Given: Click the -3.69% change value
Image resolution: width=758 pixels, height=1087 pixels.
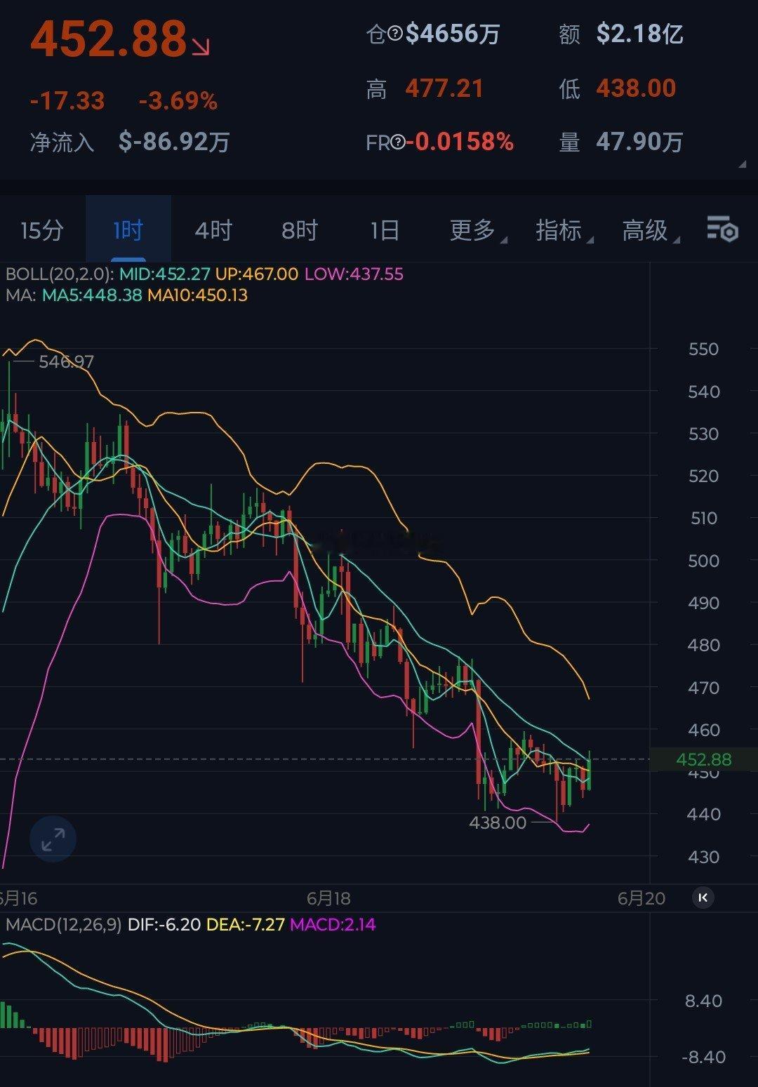Looking at the screenshot, I should coord(178,101).
